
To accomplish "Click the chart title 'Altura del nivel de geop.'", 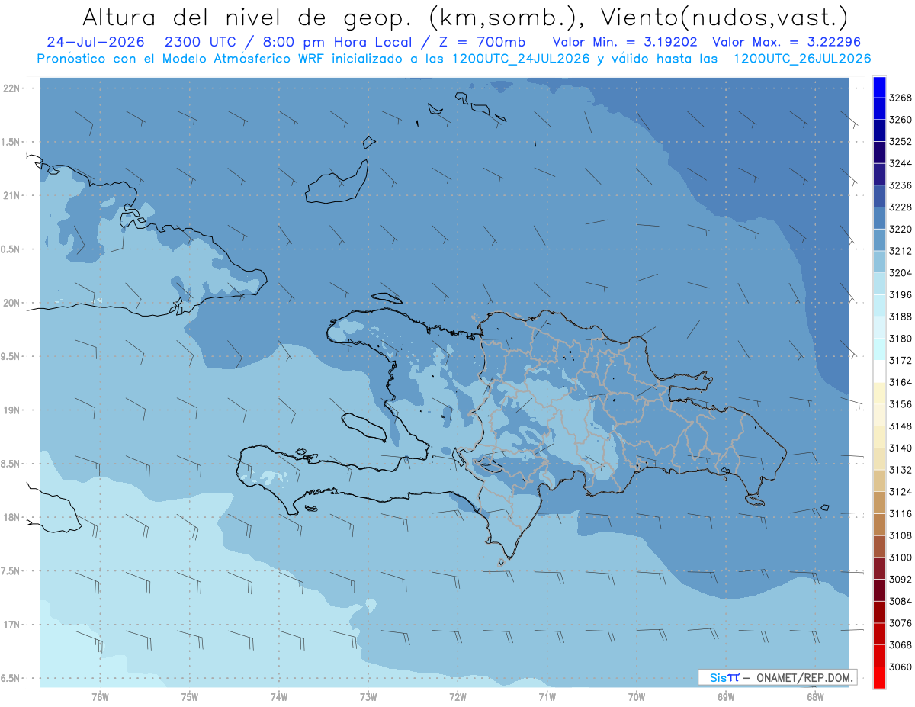I will 247,17.
